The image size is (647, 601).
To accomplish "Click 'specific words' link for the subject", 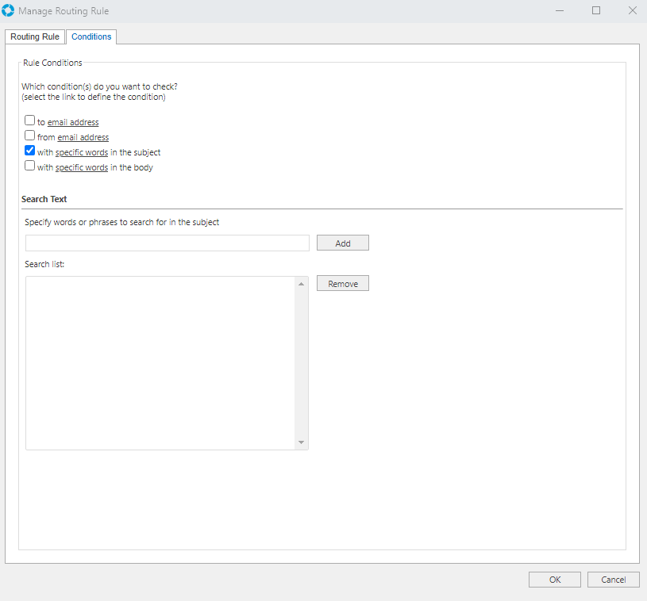I will tap(81, 152).
